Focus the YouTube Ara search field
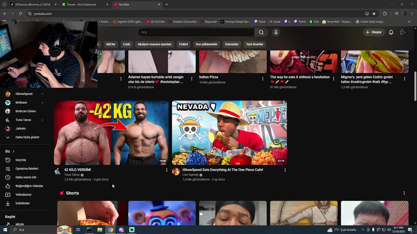This screenshot has height=234, width=417. 196,32
